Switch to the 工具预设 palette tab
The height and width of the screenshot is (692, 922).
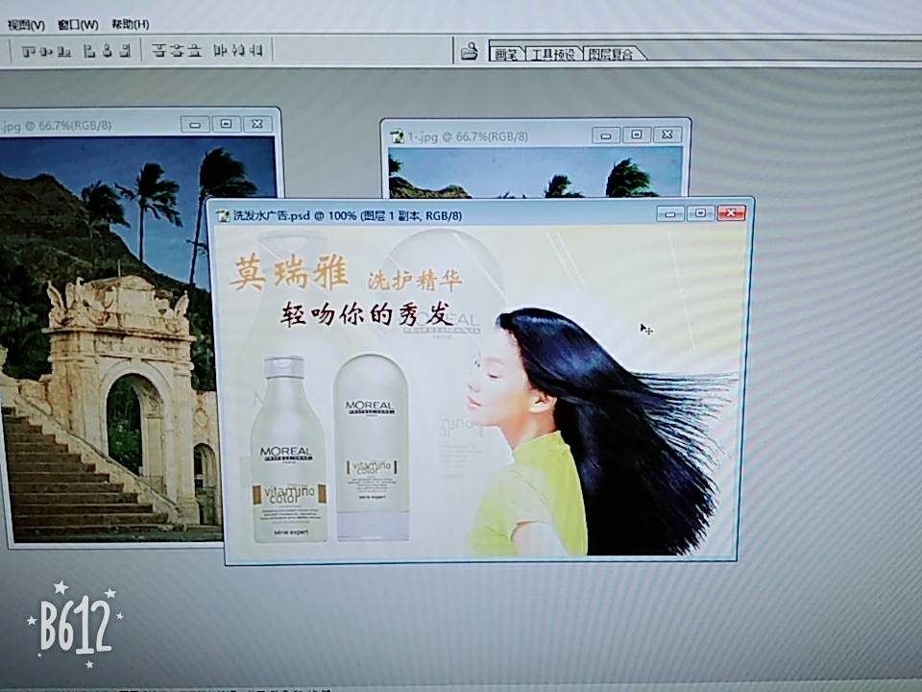[553, 54]
